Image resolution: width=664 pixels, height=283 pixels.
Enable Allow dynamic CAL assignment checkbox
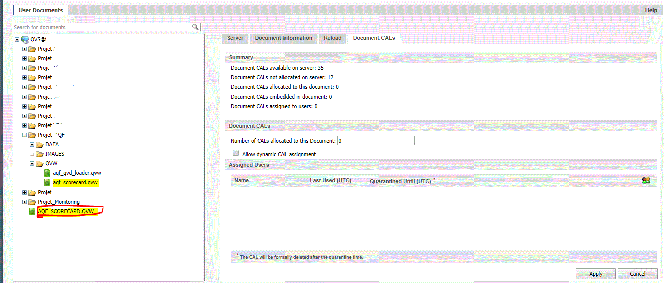236,153
